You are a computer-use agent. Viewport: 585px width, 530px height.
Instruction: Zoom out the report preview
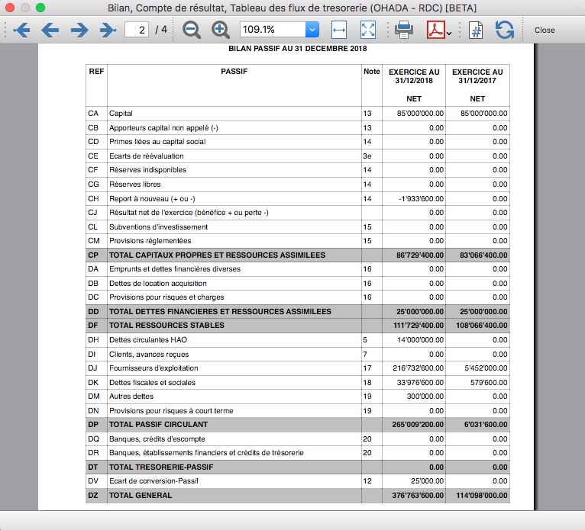[192, 30]
